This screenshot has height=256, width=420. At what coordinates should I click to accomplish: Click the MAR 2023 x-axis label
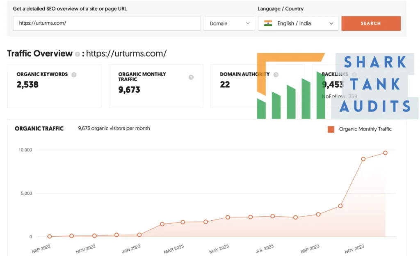click(x=174, y=249)
